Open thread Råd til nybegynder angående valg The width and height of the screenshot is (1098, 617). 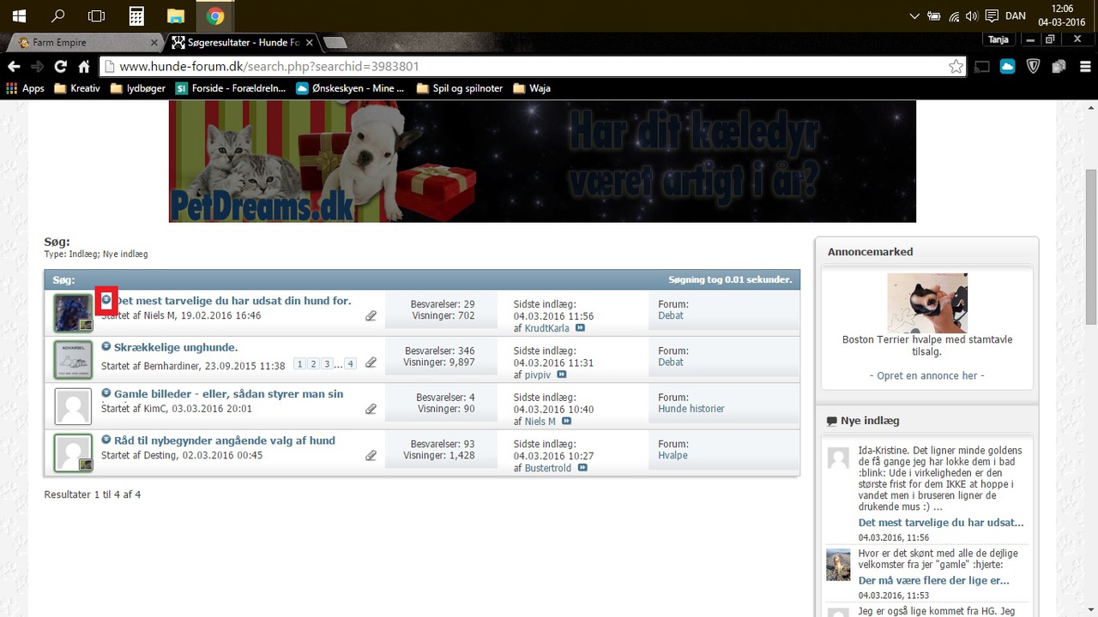pyautogui.click(x=225, y=440)
